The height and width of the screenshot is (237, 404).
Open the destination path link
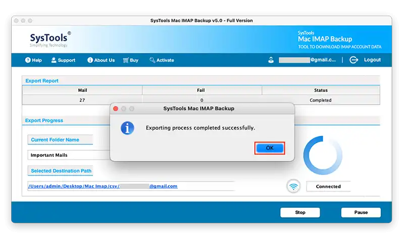point(103,186)
